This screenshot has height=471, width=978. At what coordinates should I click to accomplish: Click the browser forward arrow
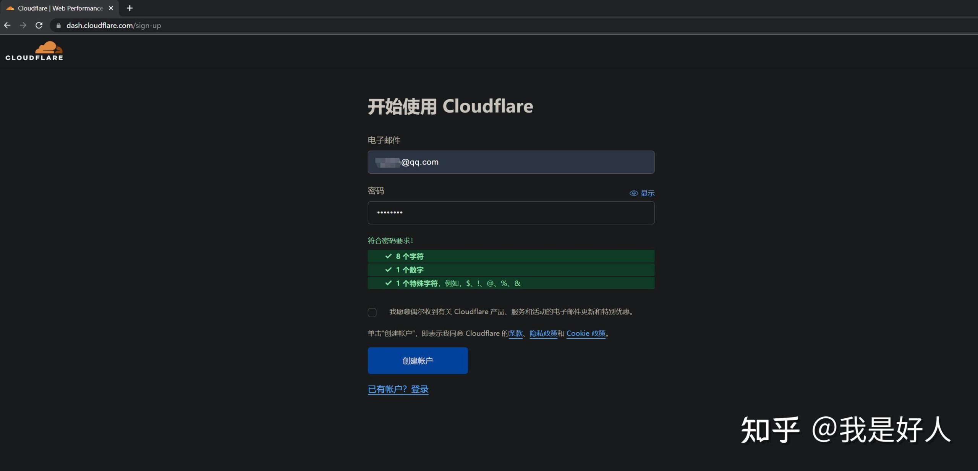tap(23, 25)
